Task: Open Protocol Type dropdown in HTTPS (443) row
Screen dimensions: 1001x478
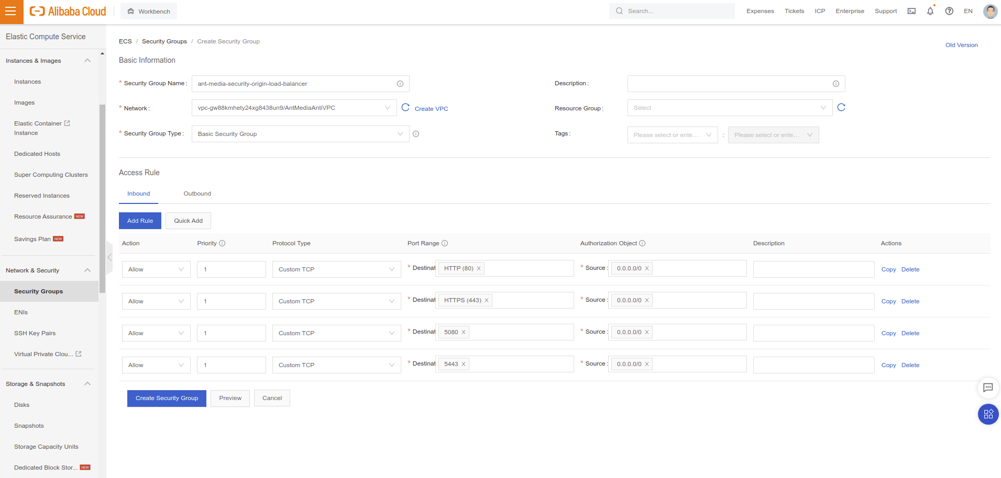Action: pos(337,301)
